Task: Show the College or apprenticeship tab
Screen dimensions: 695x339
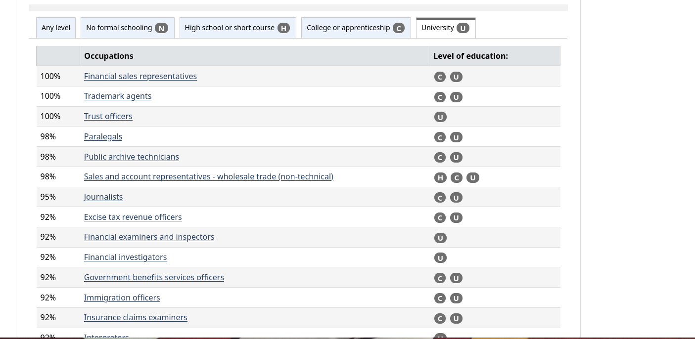Action: 356,28
